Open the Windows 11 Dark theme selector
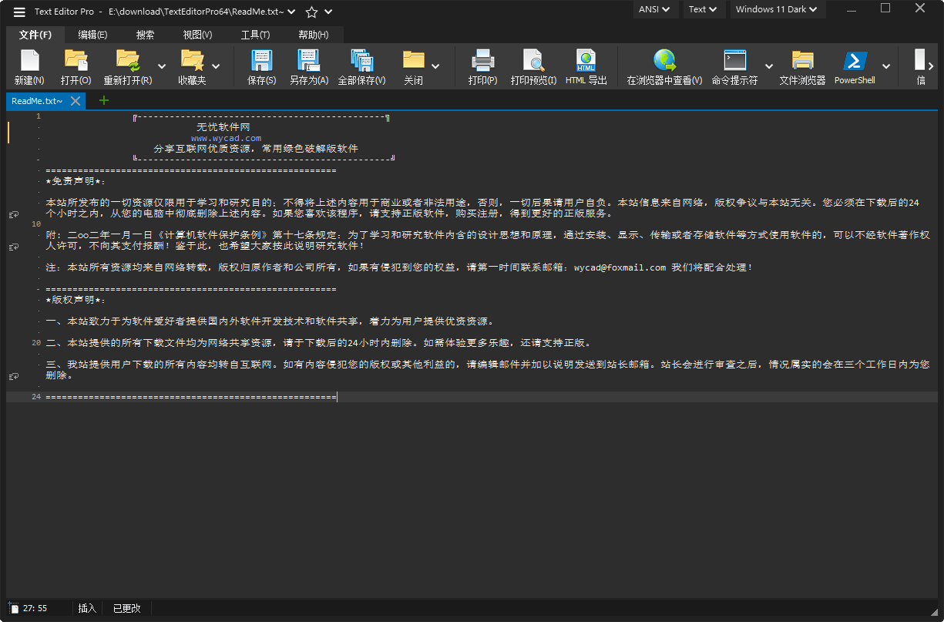 pyautogui.click(x=777, y=9)
